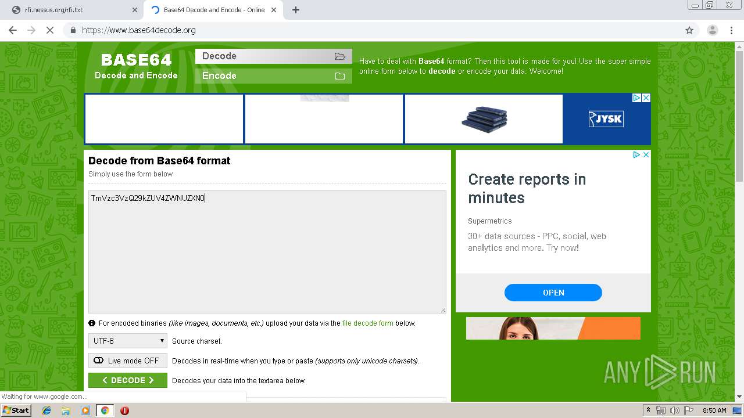The image size is (744, 418).
Task: Click the site padlock icon
Action: pos(73,30)
